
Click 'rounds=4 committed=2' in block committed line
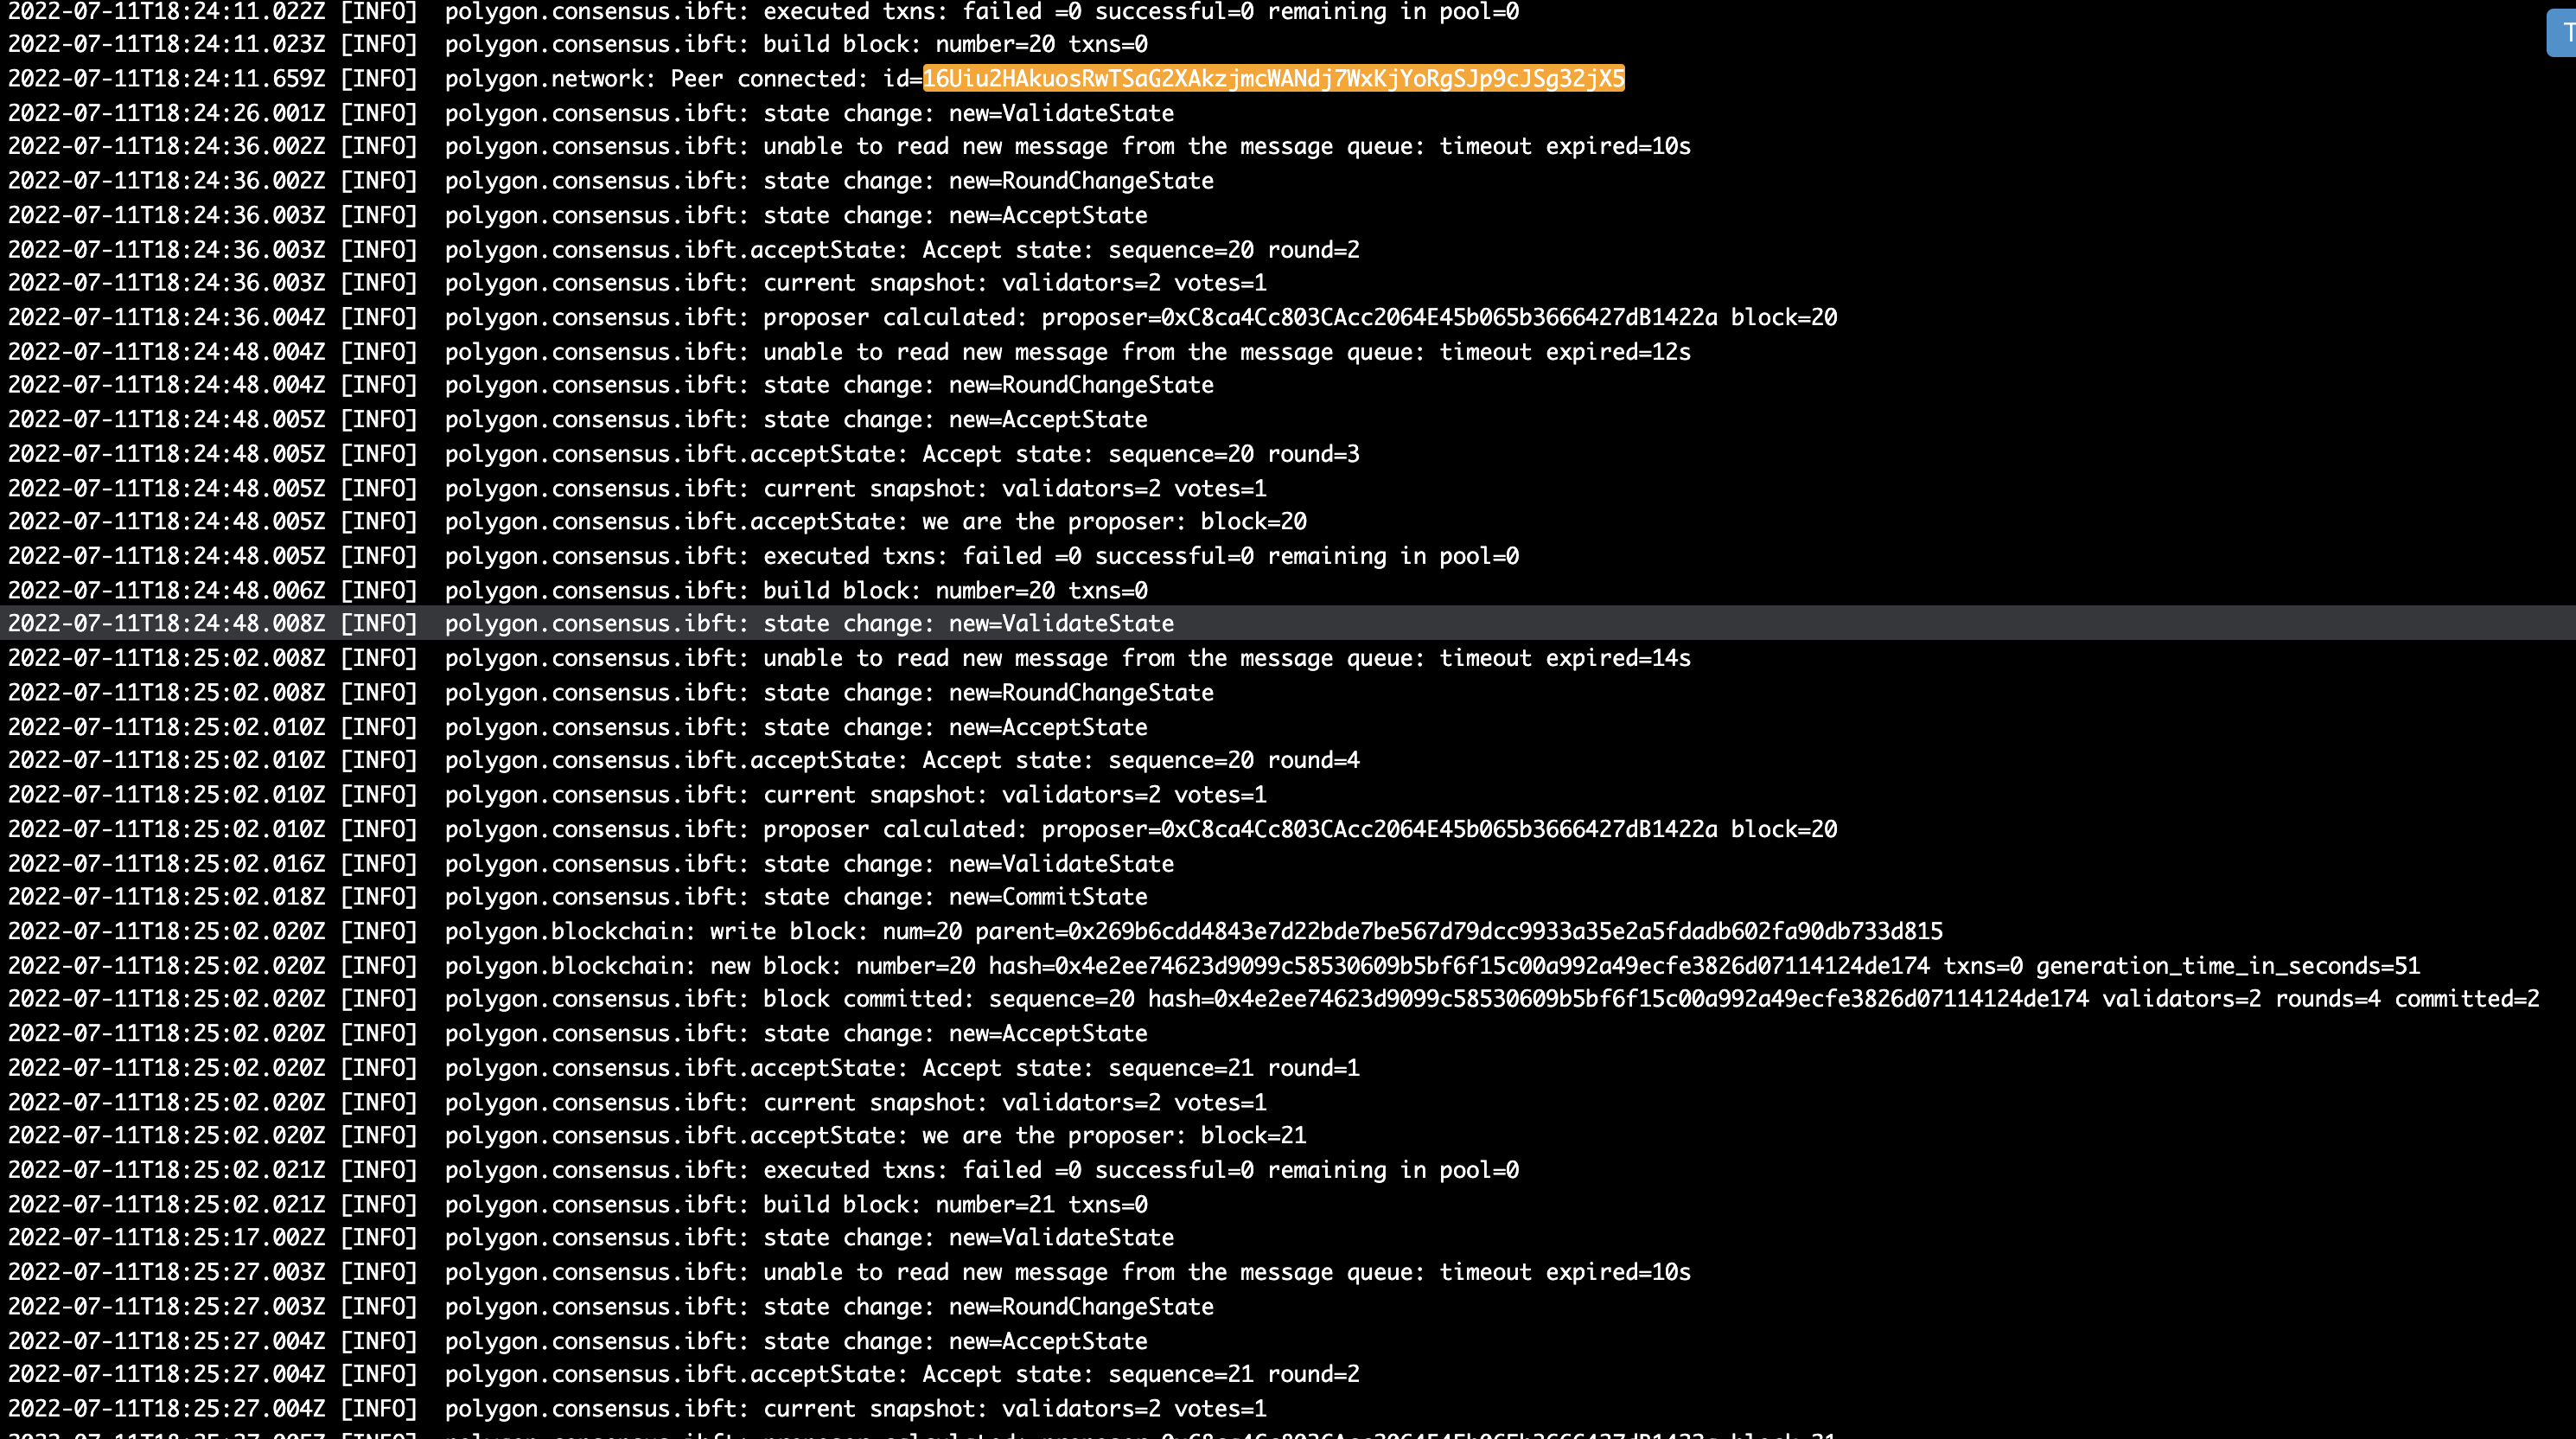tap(2407, 999)
